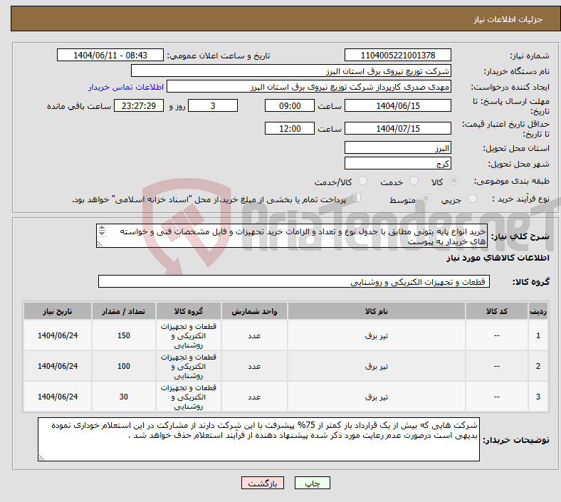561x502 pixels.
Task: Open the اطلاعات تماس خریدار link
Action: click(x=126, y=87)
